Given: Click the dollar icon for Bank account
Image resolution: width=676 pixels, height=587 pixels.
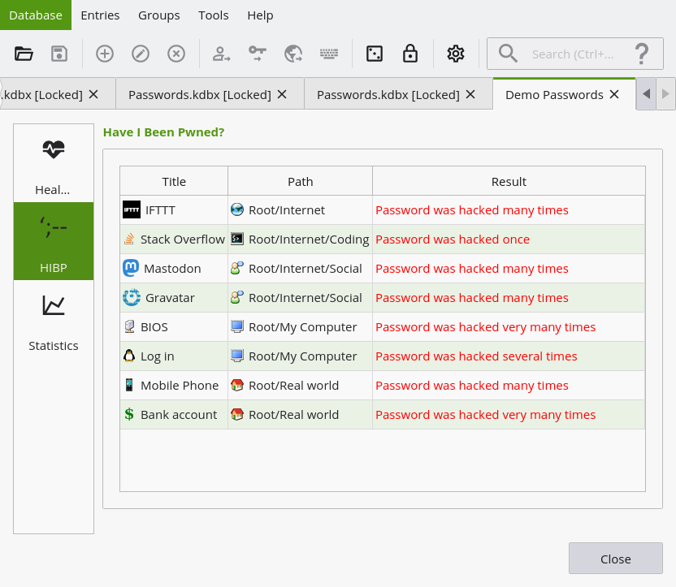Looking at the screenshot, I should click(x=129, y=414).
